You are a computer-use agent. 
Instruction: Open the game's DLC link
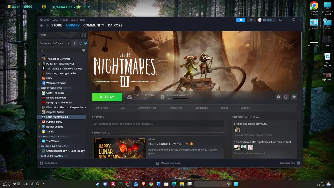pos(123,108)
